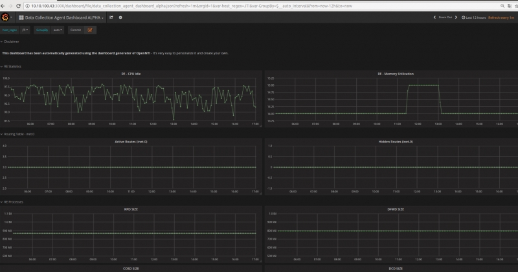Click the translate page icon in address bar
Screen dimensions: 518x272
[510, 6]
